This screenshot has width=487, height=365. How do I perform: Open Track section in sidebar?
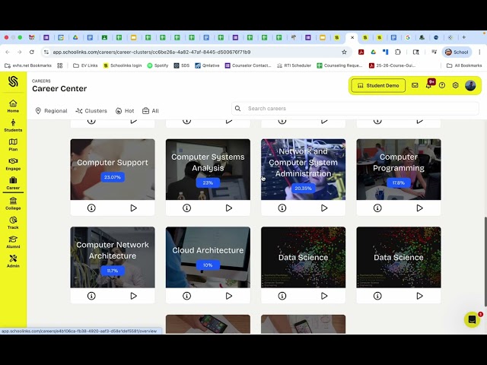[x=13, y=223]
